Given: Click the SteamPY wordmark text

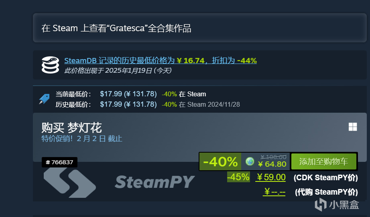Looking at the screenshot, I should coord(155,182).
